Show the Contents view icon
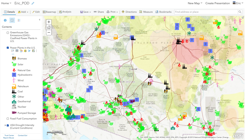The image size is (245, 140). pyautogui.click(x=12, y=20)
